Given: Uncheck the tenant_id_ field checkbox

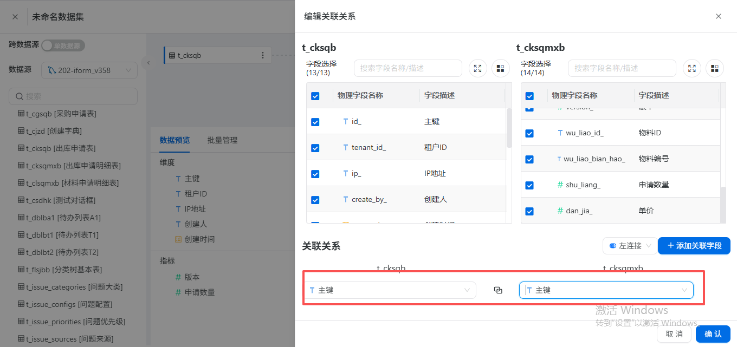Looking at the screenshot, I should [x=315, y=148].
